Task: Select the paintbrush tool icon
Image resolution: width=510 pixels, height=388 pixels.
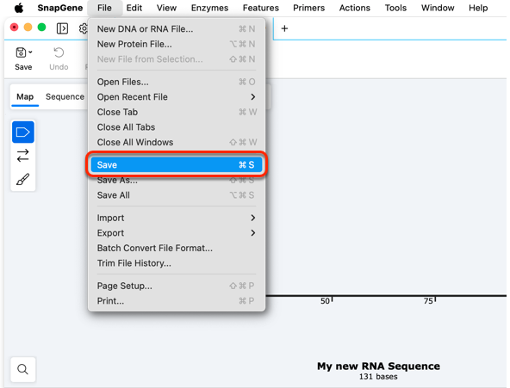Action: coord(23,179)
